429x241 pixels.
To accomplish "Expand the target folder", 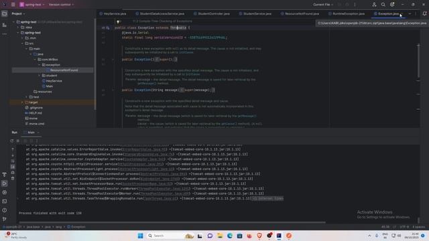I will [x=22, y=102].
